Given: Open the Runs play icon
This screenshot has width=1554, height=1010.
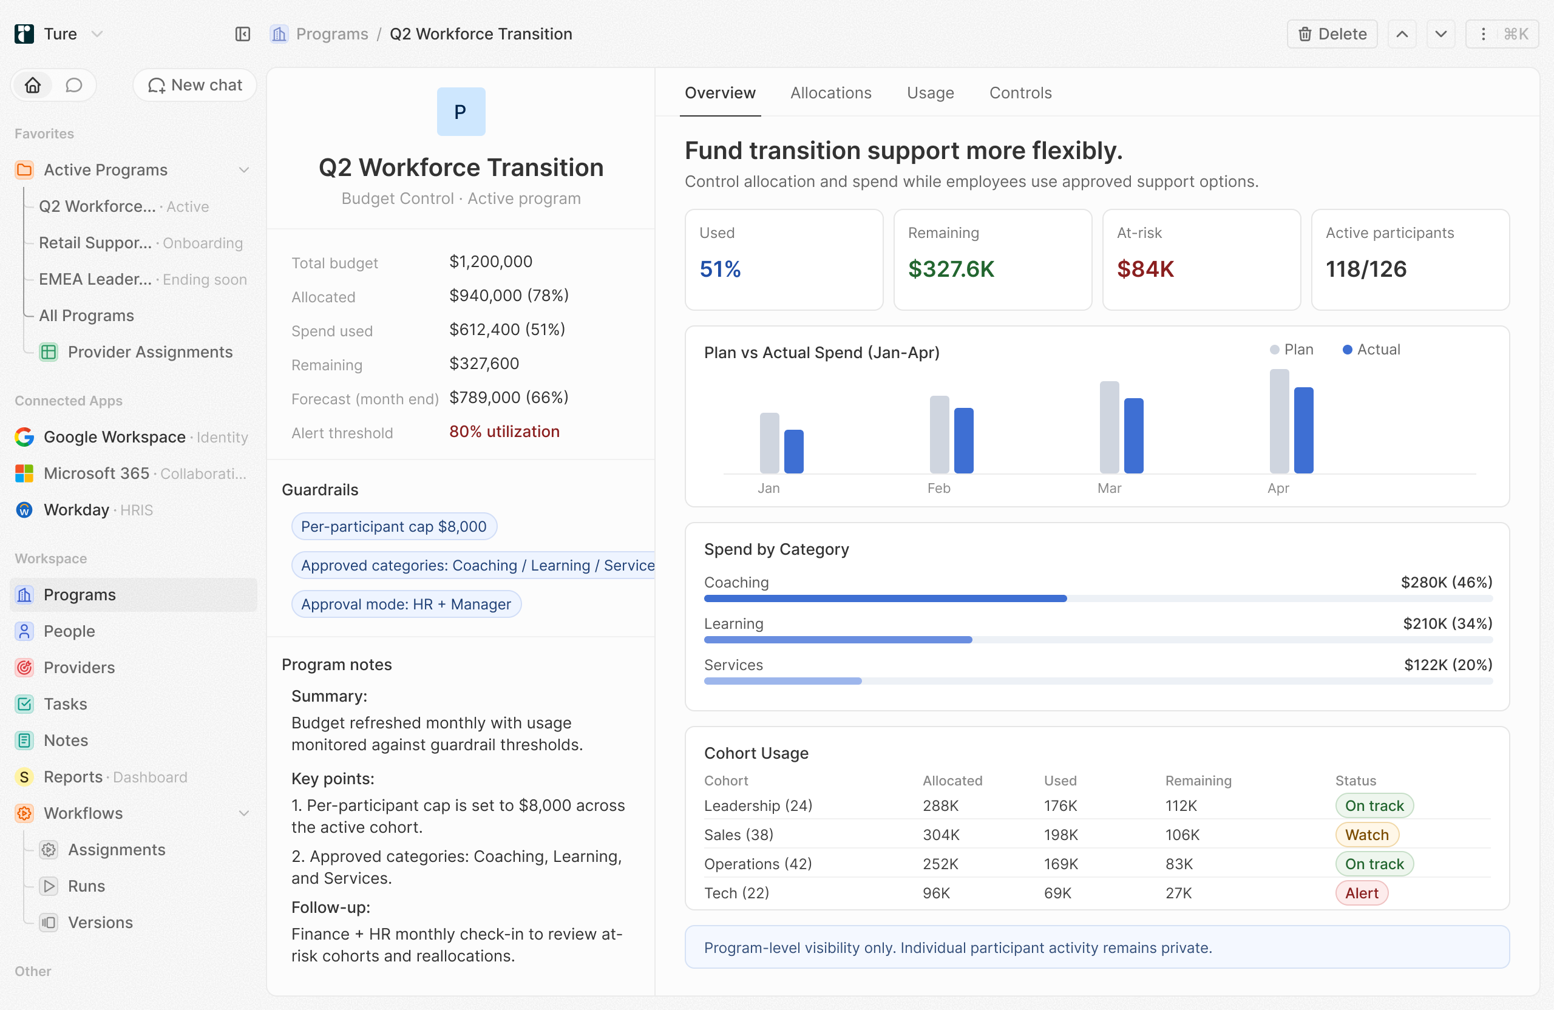Looking at the screenshot, I should [49, 886].
